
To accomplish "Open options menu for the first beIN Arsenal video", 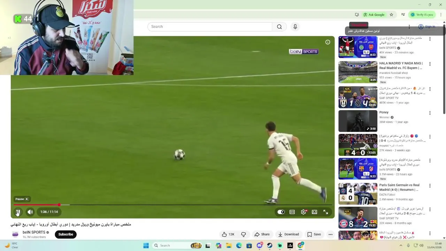I will click(430, 39).
